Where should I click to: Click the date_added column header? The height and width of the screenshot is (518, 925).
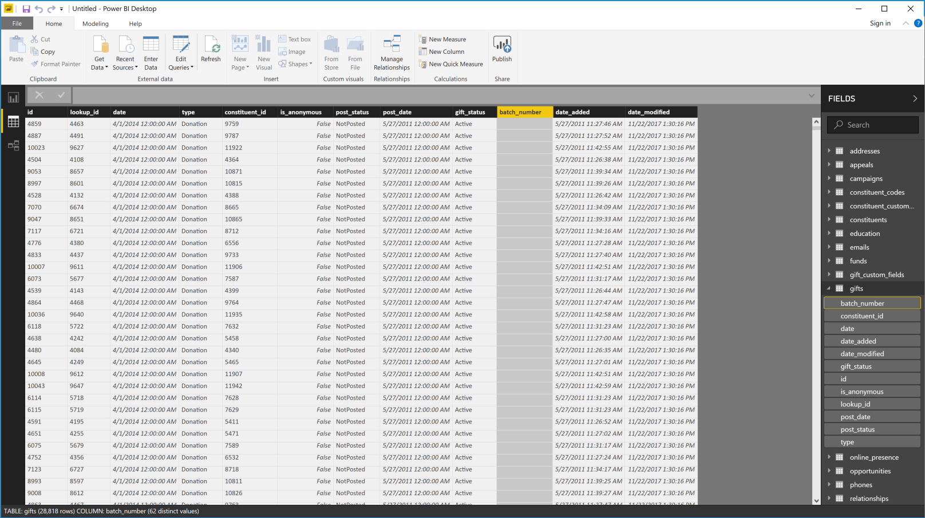[x=589, y=112]
